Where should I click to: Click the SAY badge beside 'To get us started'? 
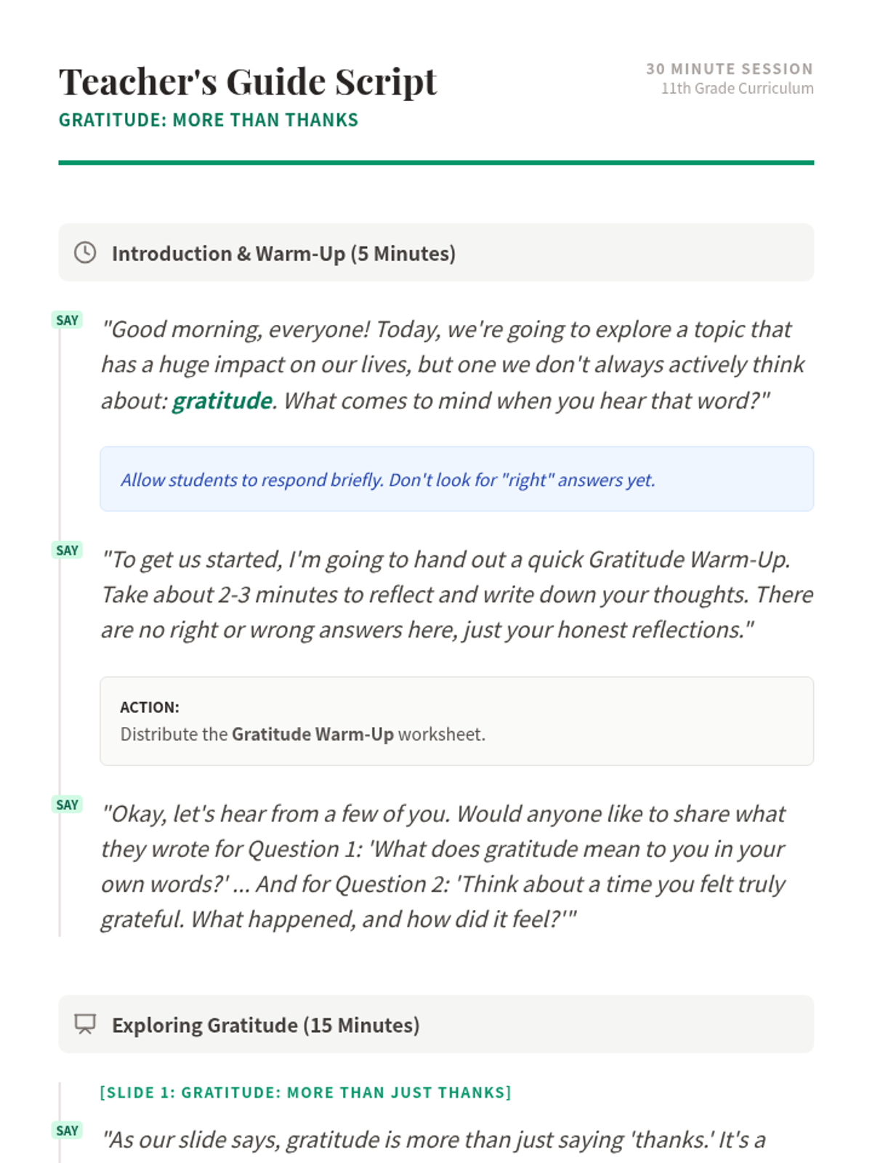pyautogui.click(x=67, y=550)
